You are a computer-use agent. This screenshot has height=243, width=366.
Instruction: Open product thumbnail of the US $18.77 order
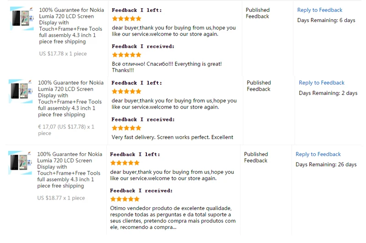tap(20, 163)
